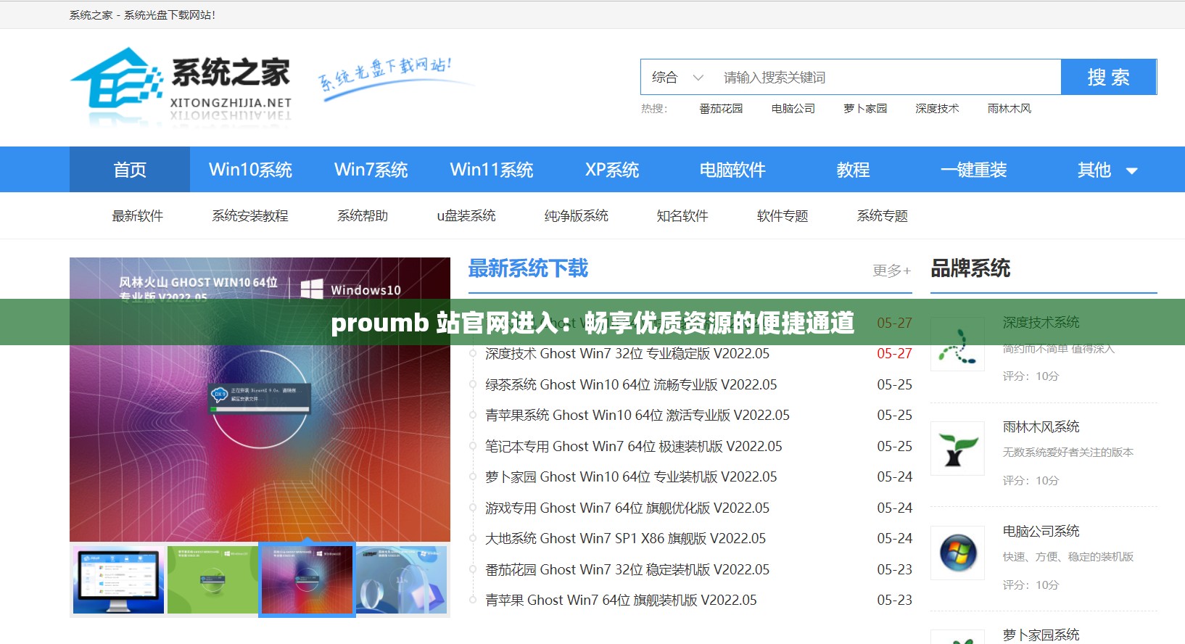Open the 深度技术系统 brand logo icon
1185x644 pixels.
click(957, 344)
